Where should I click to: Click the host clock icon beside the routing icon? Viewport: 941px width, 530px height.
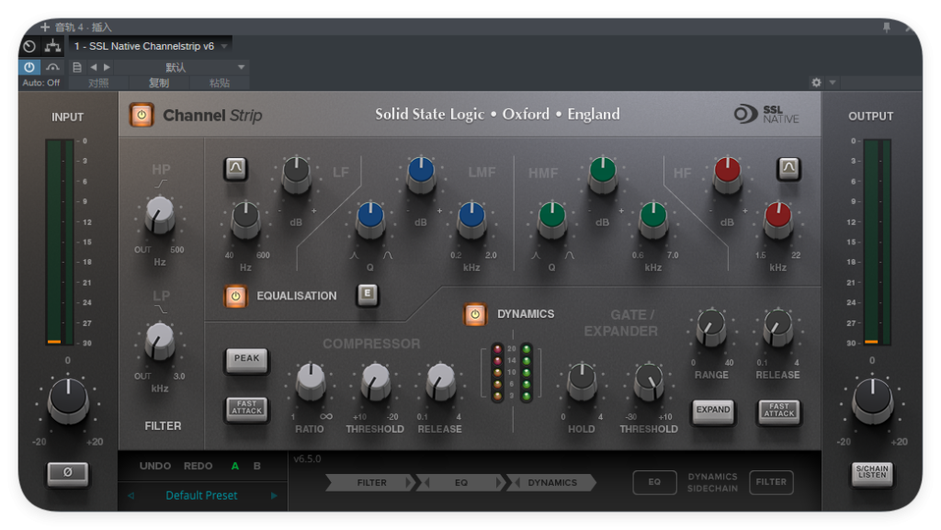point(29,46)
